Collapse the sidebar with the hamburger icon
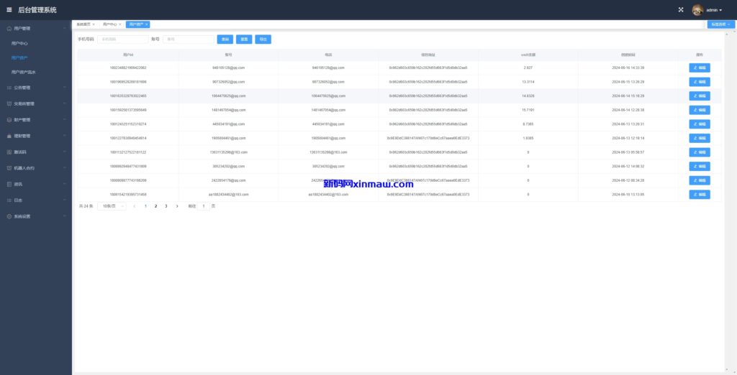 tap(9, 10)
